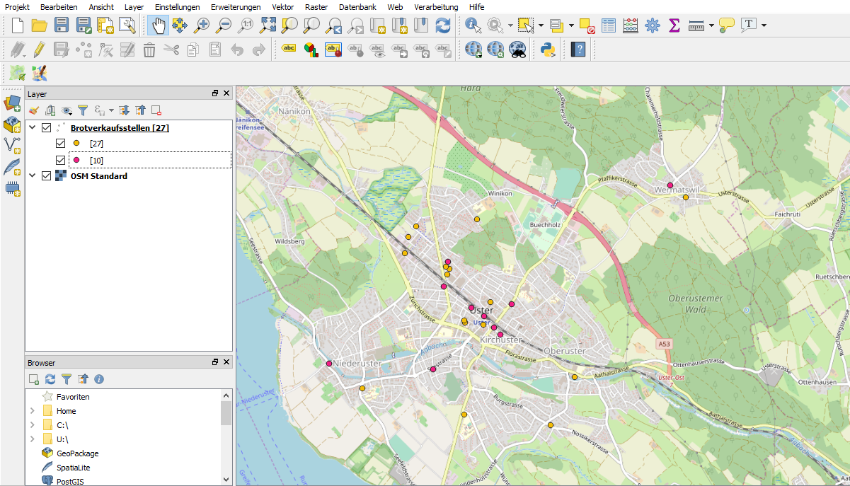Uncheck the OSM Standard layer checkbox

point(47,176)
